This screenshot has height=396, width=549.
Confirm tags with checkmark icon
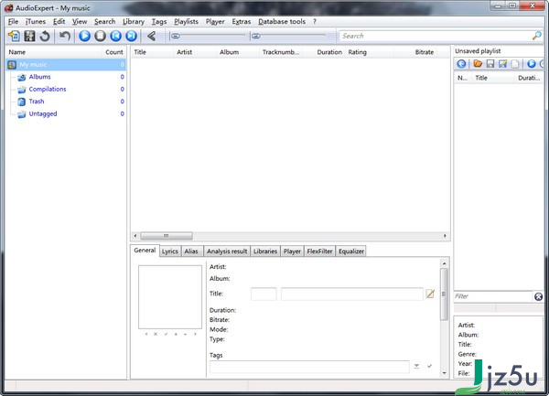click(x=430, y=366)
